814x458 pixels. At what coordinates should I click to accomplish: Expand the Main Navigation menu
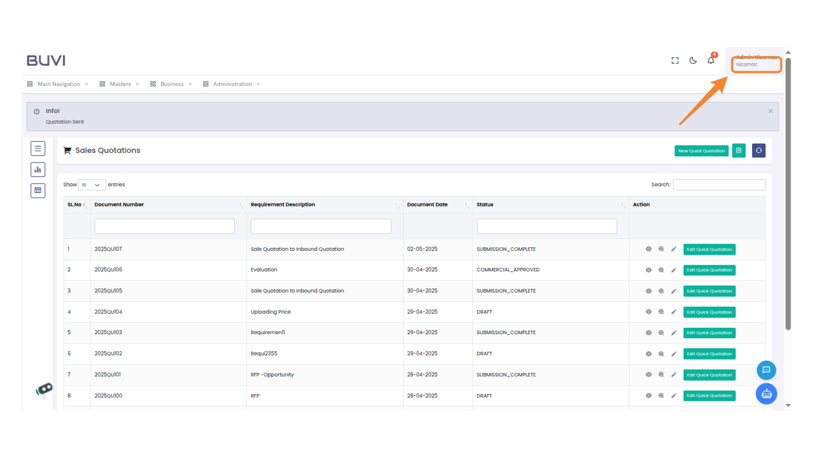[58, 84]
